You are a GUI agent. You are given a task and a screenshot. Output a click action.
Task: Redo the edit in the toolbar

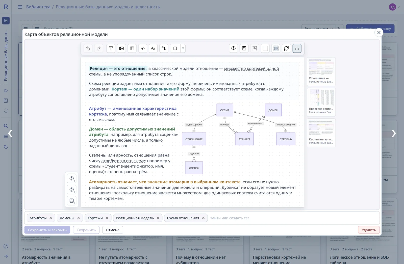[x=99, y=48]
